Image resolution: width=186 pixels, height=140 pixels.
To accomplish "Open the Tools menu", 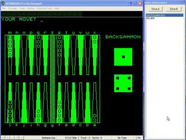I will click(x=22, y=9).
